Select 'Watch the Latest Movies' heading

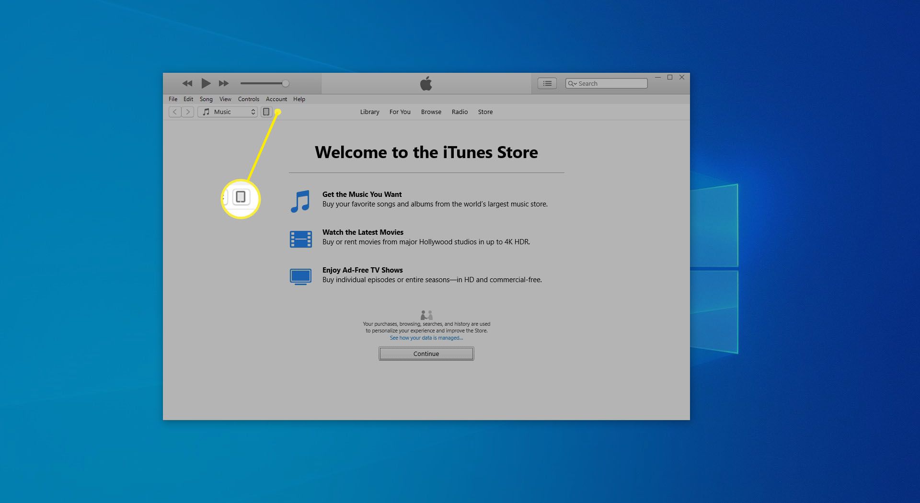point(363,232)
